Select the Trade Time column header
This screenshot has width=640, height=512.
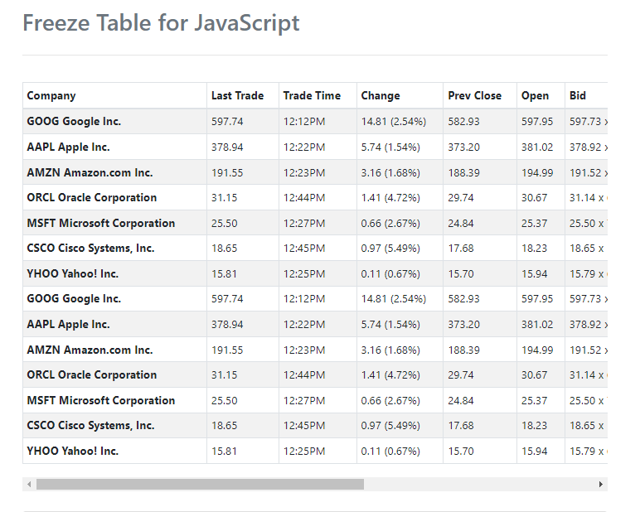(318, 95)
